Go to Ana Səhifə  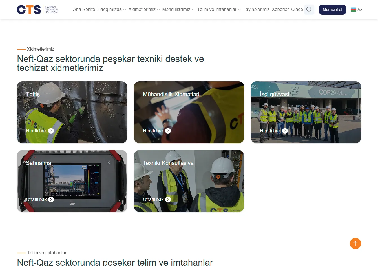84,10
